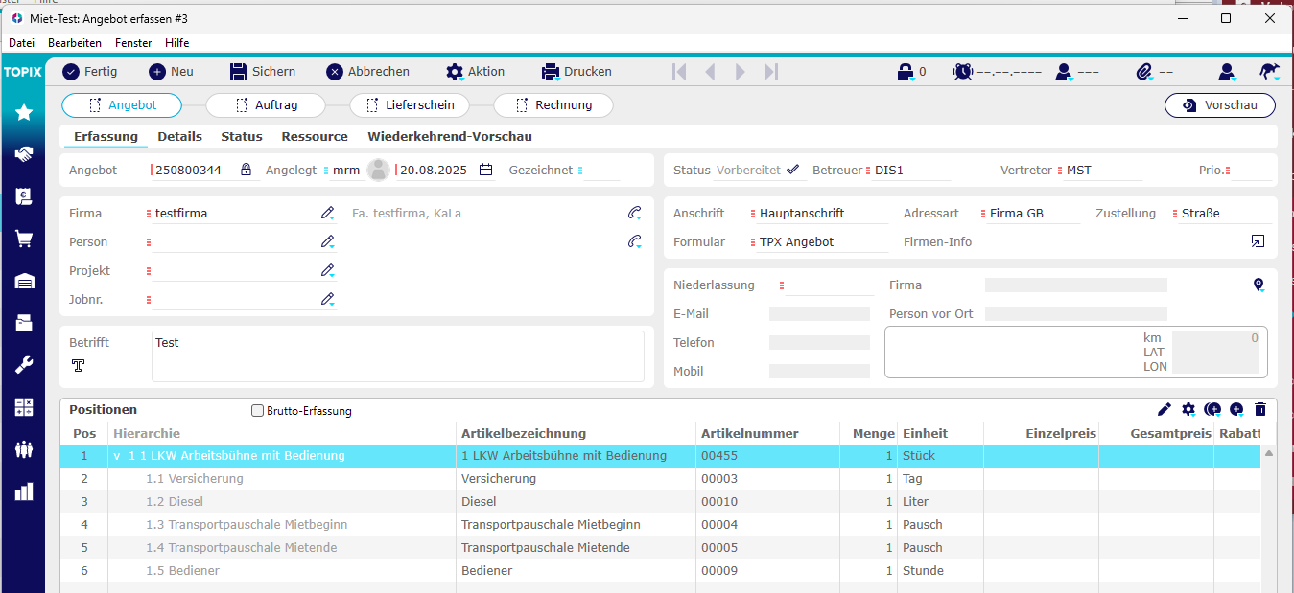Click the Betrifft text field containing Test
1294x593 pixels.
pyautogui.click(x=398, y=356)
